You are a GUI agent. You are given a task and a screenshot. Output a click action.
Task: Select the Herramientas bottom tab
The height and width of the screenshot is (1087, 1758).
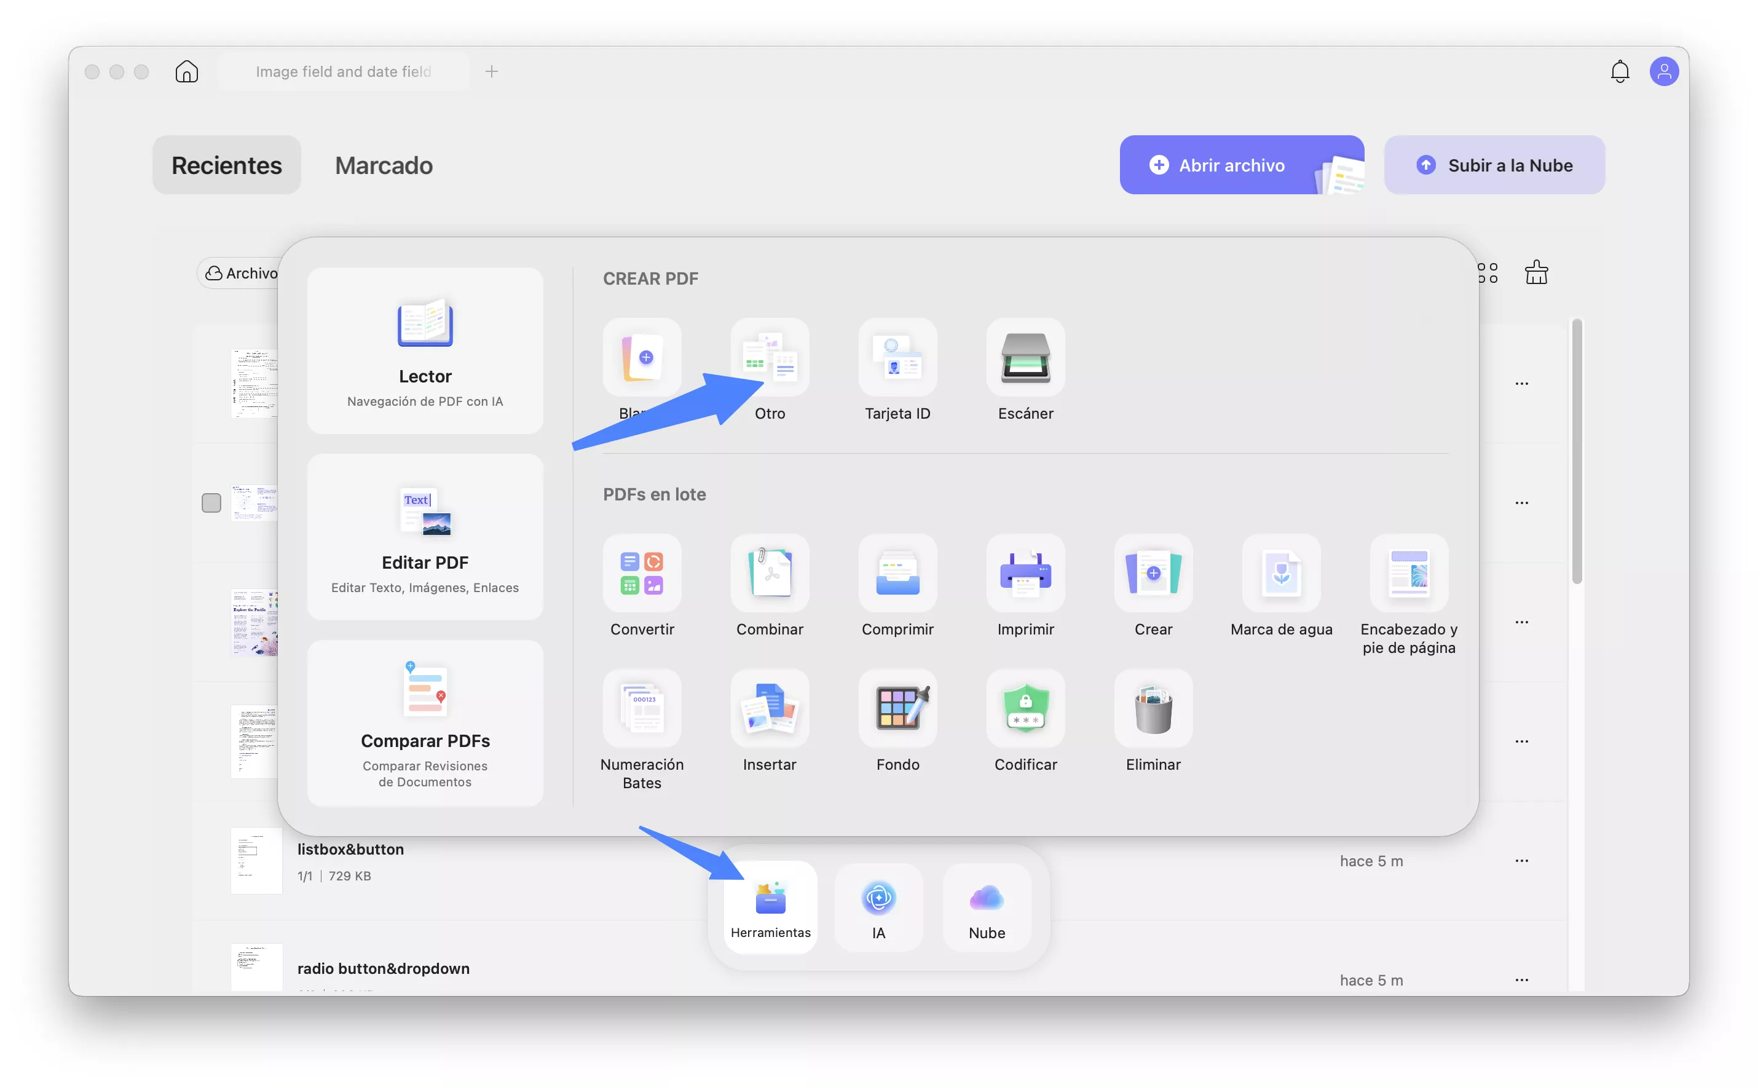point(770,908)
